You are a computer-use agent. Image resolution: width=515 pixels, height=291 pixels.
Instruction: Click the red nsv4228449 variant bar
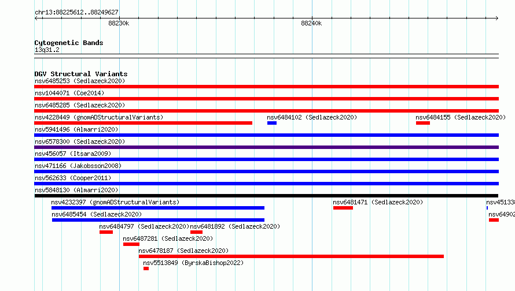[x=143, y=123]
